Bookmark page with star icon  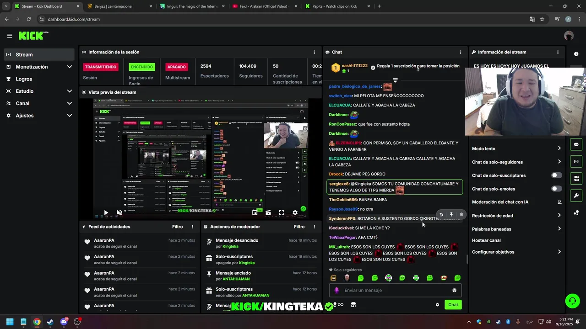pyautogui.click(x=542, y=19)
